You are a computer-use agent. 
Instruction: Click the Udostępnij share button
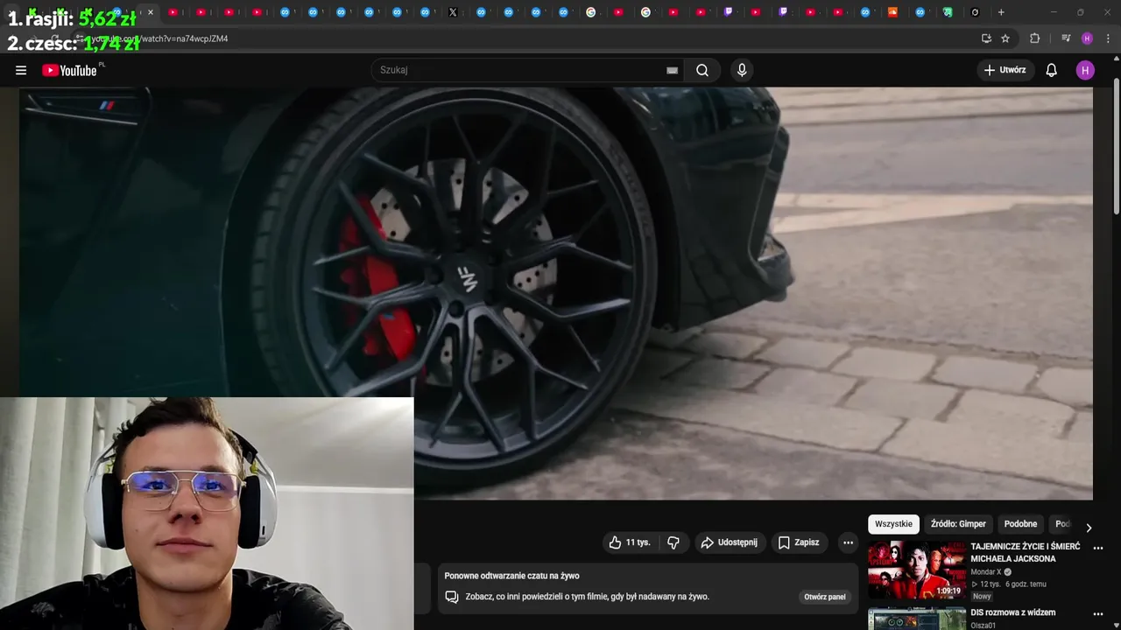pyautogui.click(x=730, y=542)
